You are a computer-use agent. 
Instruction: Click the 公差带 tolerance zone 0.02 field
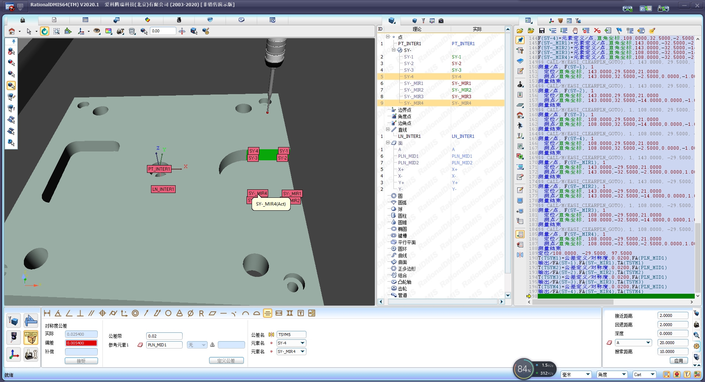pos(164,336)
